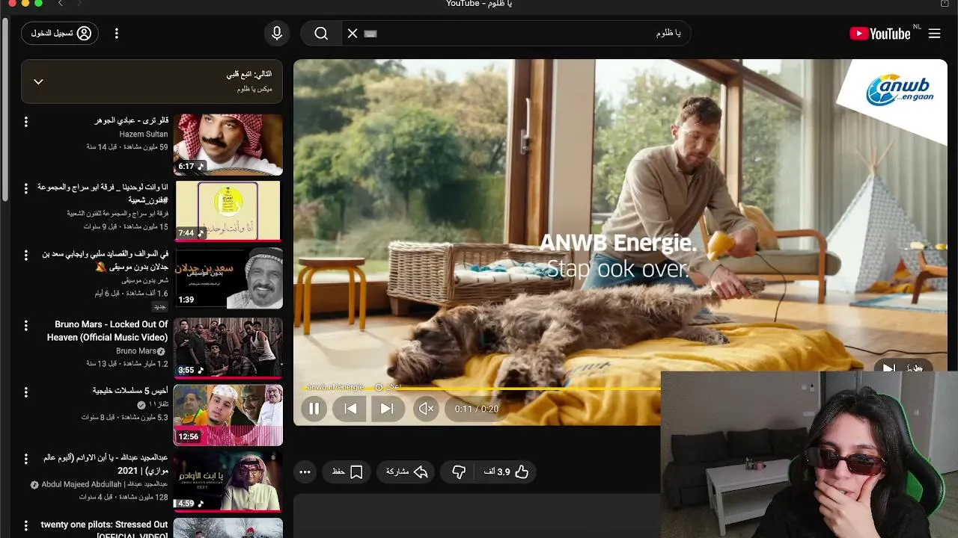This screenshot has width=958, height=538.
Task: Click the window back arrow in title bar
Action: [61, 4]
